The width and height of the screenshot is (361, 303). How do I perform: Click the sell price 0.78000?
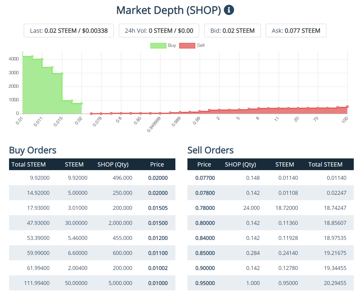point(205,208)
